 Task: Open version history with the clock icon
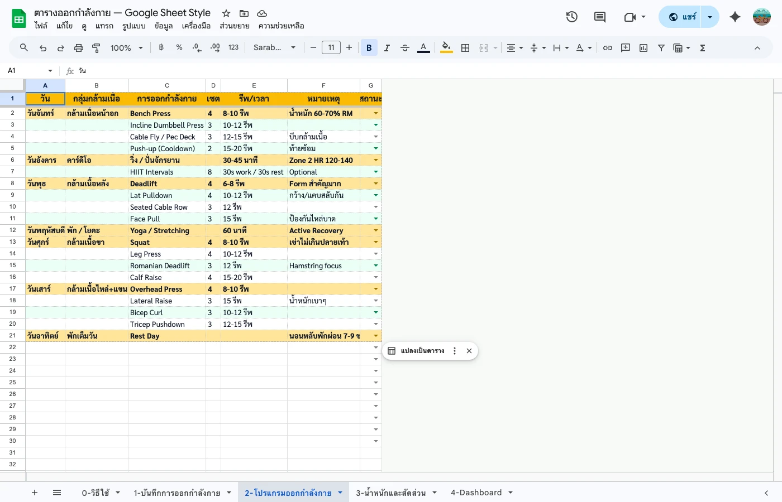(572, 17)
